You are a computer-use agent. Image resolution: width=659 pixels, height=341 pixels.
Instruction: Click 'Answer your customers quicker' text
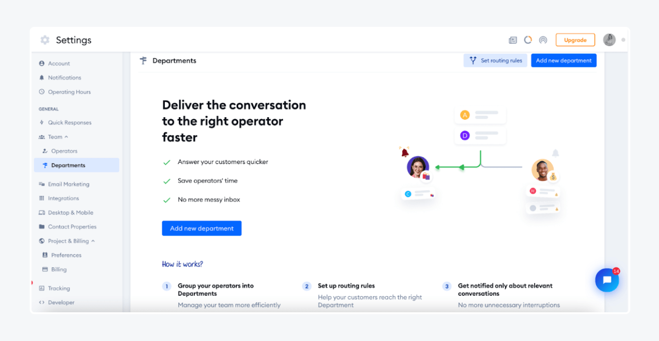223,162
